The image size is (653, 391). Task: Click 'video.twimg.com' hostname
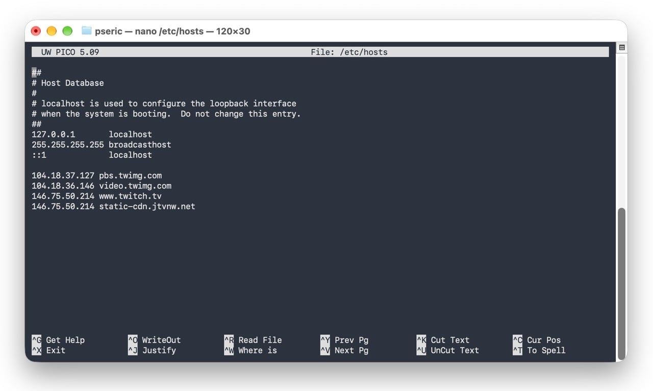(x=135, y=186)
